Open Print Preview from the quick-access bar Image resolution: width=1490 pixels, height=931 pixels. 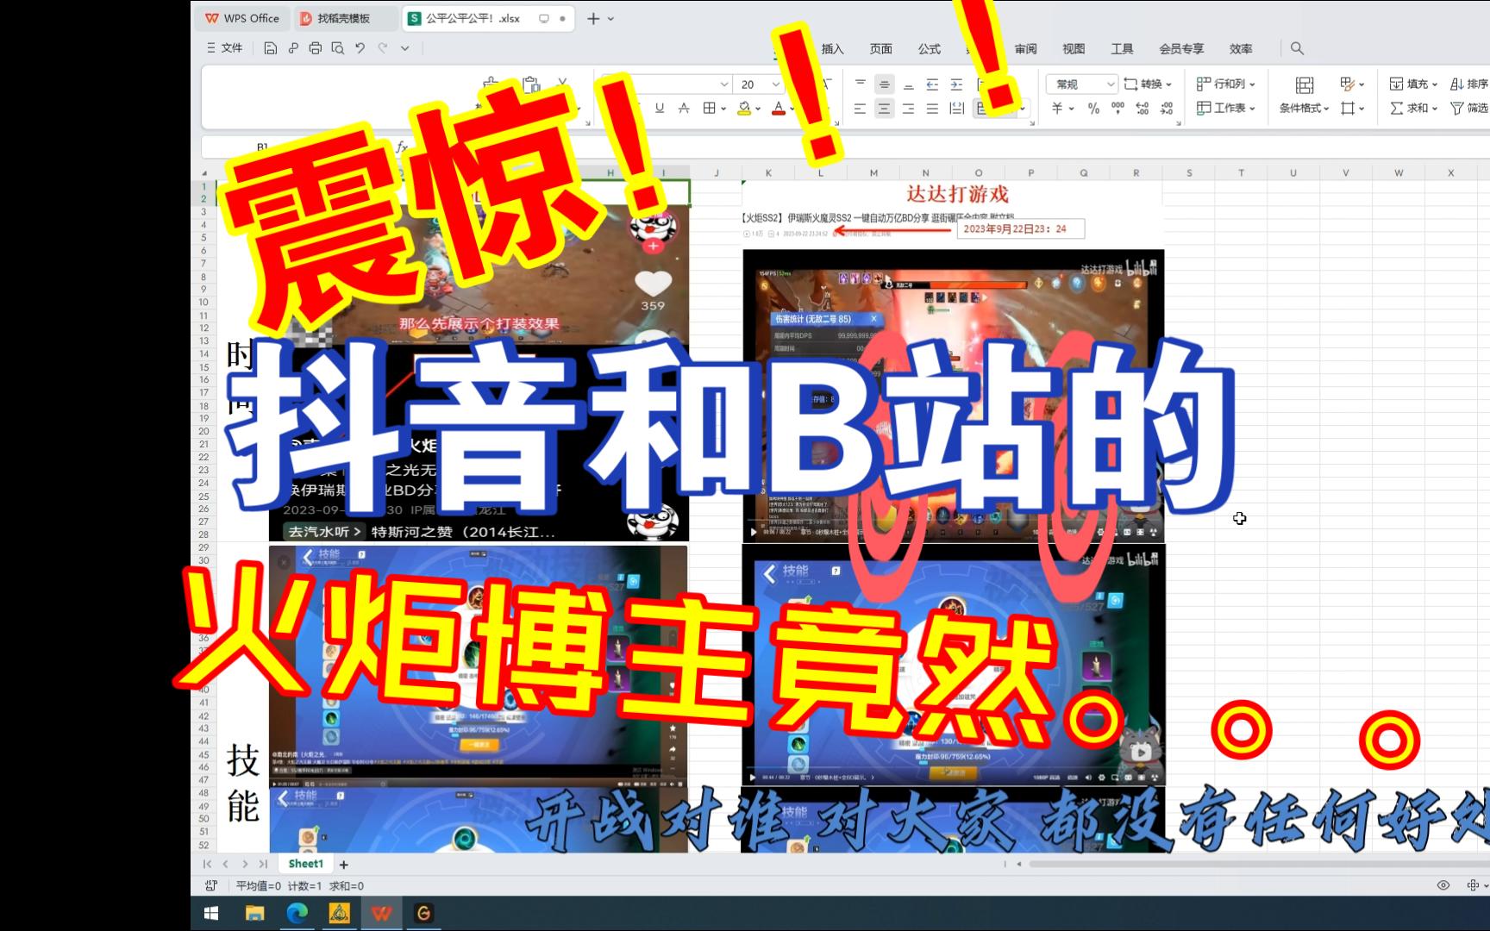(337, 48)
